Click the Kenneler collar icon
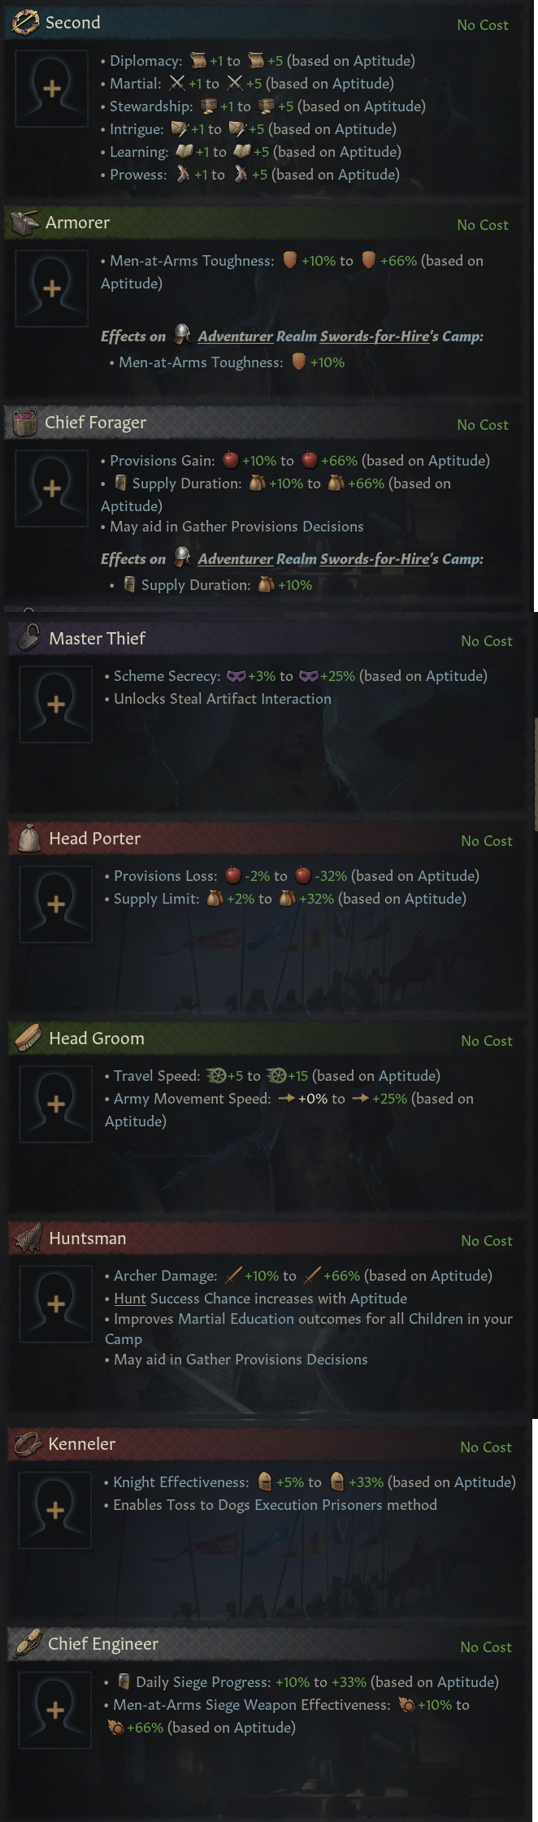Screen dimensions: 538x1822 28,1443
